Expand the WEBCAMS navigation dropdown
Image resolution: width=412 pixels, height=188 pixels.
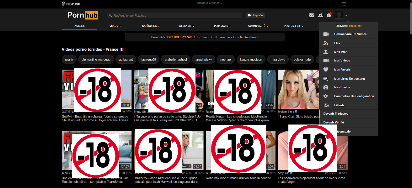coord(187,26)
